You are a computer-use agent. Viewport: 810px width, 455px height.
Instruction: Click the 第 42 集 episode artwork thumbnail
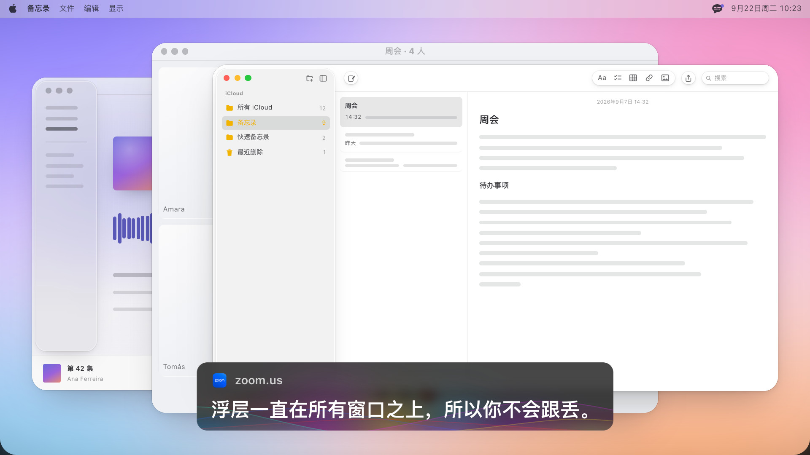click(52, 373)
